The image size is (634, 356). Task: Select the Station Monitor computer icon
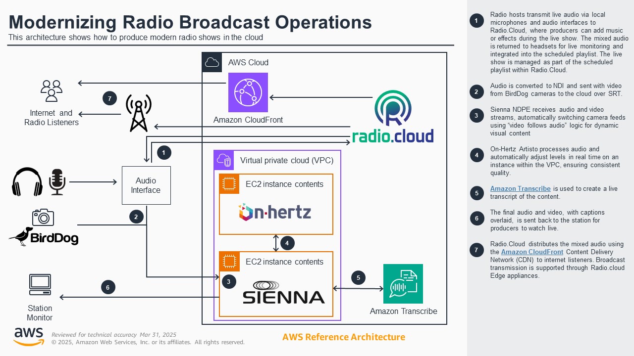40,284
